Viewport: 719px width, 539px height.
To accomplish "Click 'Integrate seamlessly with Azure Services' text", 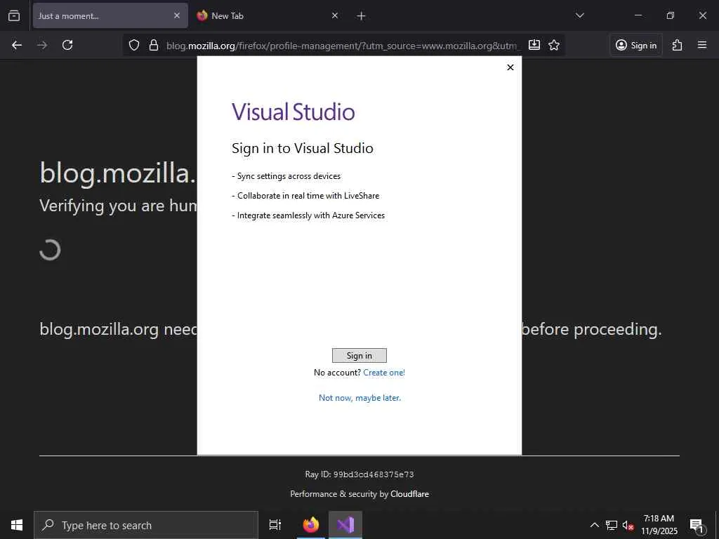I will coord(311,215).
